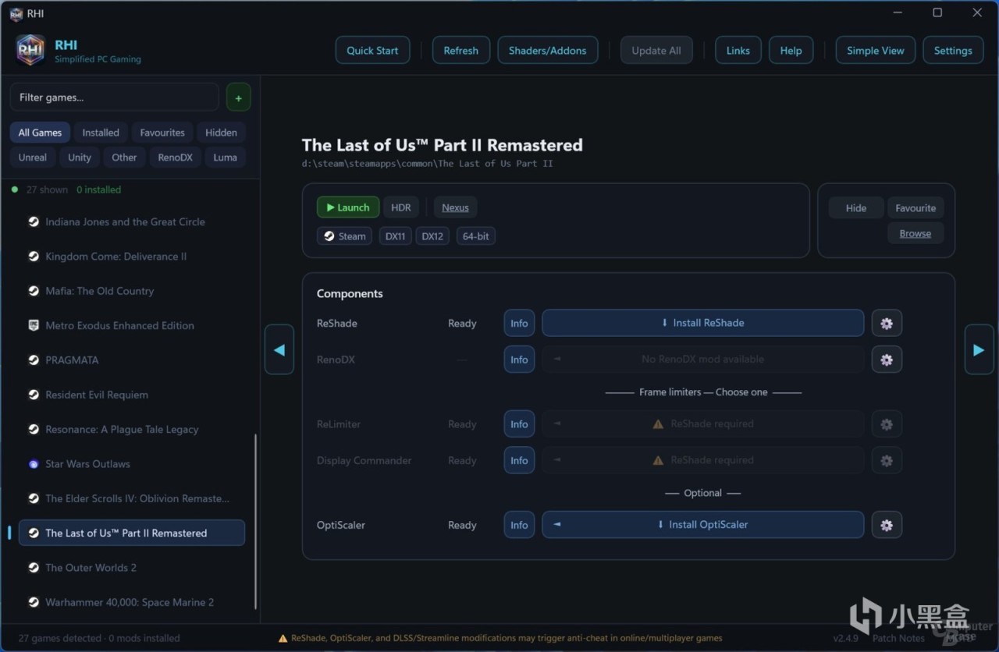The width and height of the screenshot is (999, 652).
Task: Filter games by Other engine
Action: [x=124, y=157]
